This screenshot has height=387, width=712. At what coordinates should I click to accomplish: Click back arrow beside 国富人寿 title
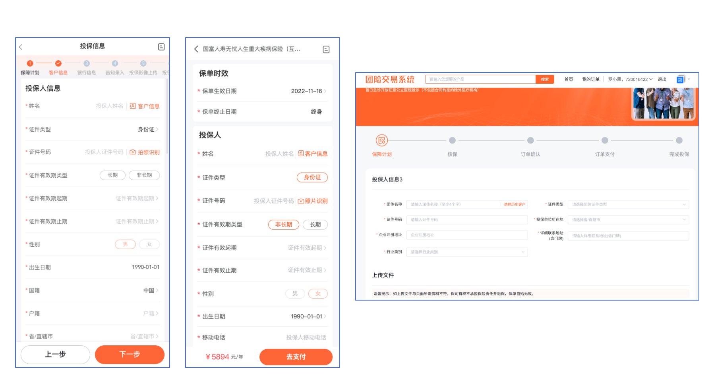[x=196, y=49]
